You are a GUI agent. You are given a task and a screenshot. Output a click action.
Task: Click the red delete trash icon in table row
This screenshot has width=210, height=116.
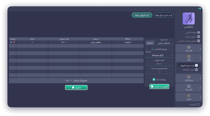(14, 42)
